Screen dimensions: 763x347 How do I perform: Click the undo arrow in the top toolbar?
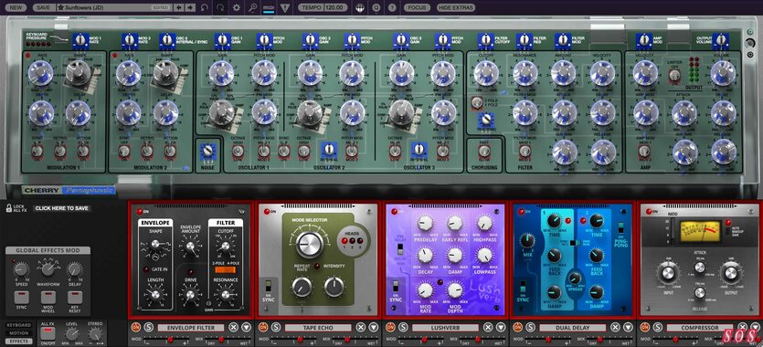click(205, 8)
